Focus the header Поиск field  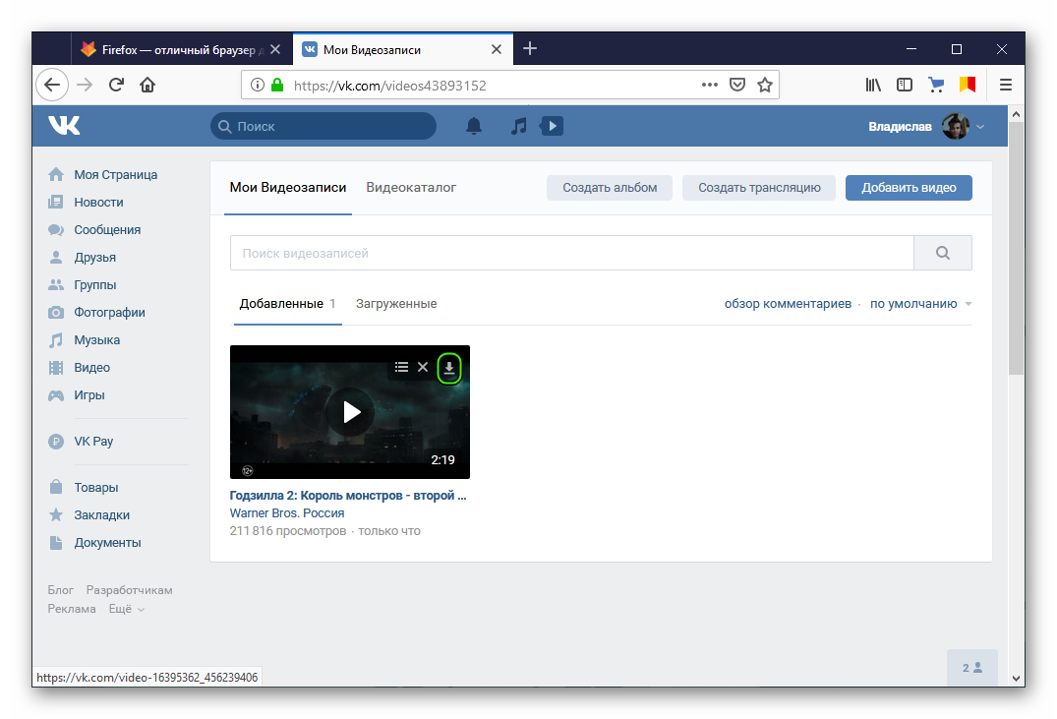[323, 126]
